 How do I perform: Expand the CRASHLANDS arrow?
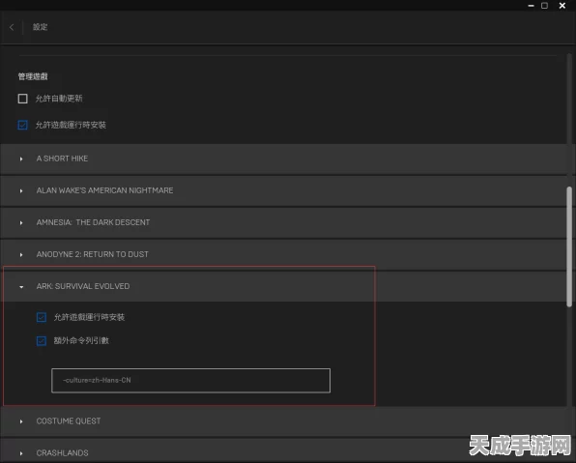21,453
